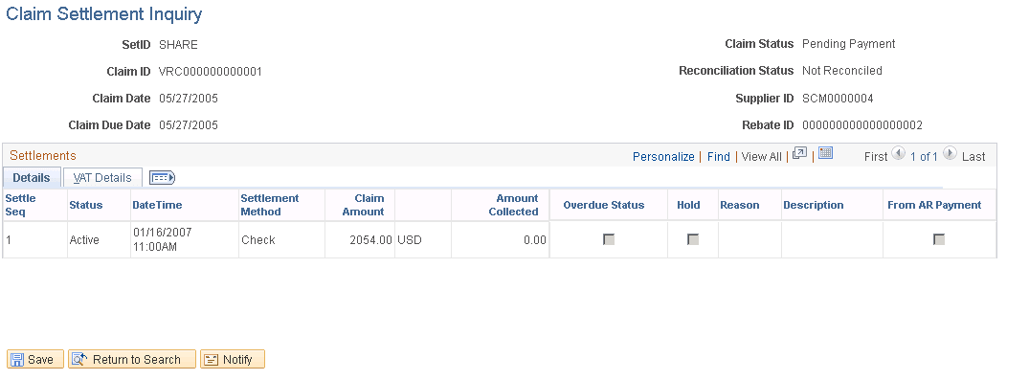This screenshot has width=1029, height=380.
Task: Select Rebate ID value 000000000000000002
Action: (x=862, y=124)
